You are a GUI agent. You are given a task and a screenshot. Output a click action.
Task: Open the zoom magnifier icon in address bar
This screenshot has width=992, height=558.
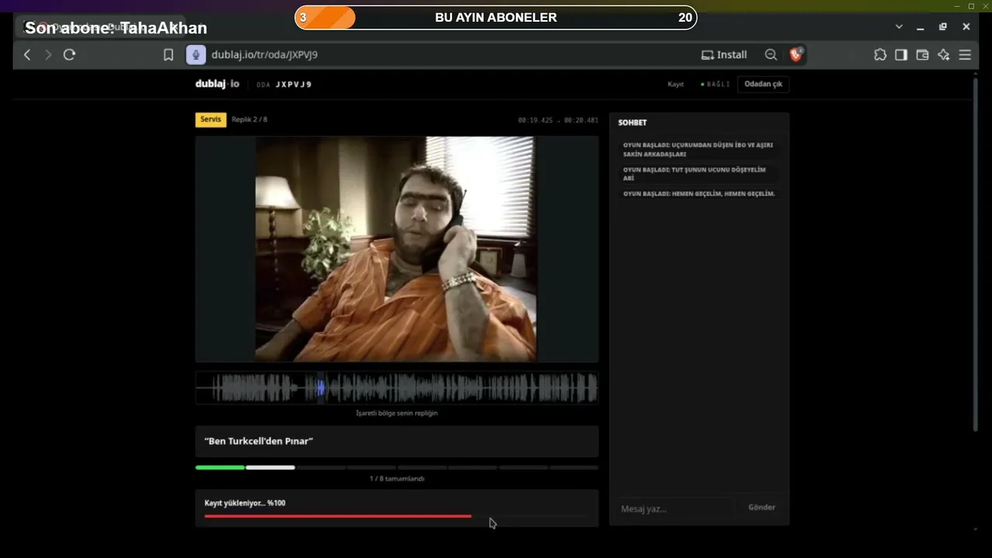pyautogui.click(x=770, y=55)
